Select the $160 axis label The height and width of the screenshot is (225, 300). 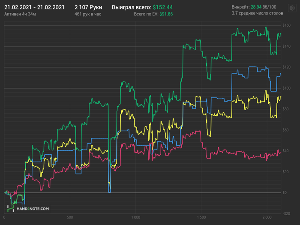[x=286, y=25]
